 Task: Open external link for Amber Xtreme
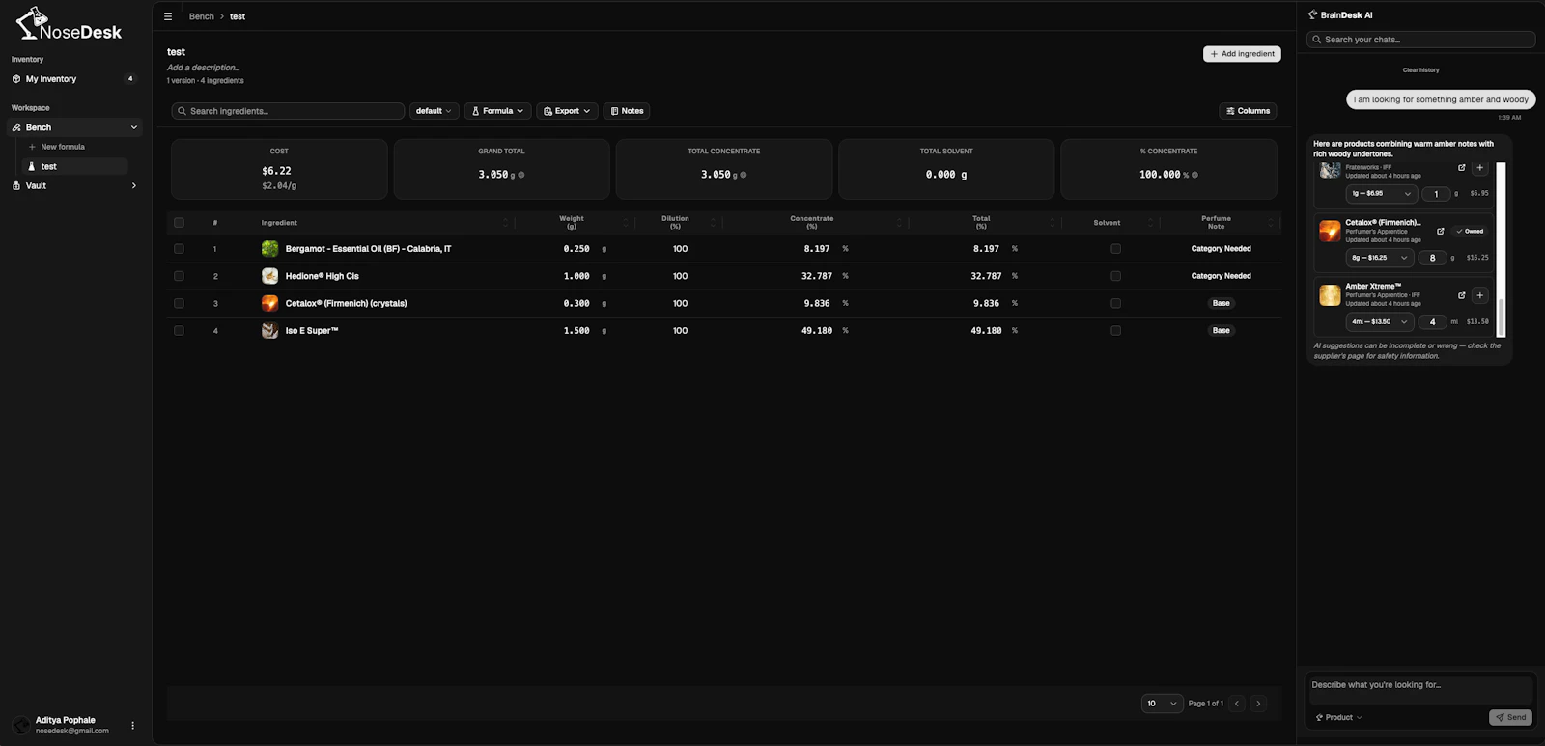coord(1462,295)
